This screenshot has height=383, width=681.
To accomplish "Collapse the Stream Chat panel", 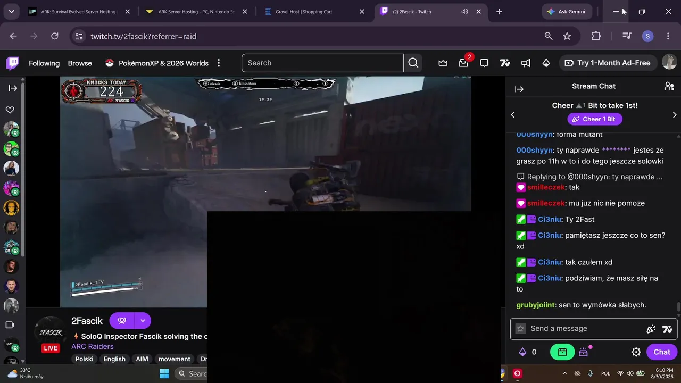I will (519, 89).
